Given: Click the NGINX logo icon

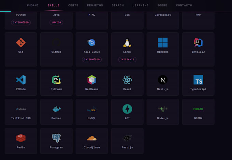Looking at the screenshot, I should tap(198, 109).
